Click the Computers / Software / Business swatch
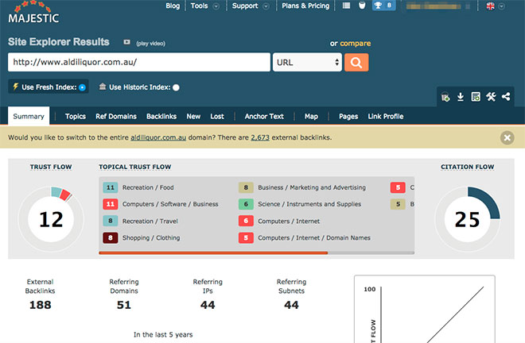The width and height of the screenshot is (525, 343). 110,204
